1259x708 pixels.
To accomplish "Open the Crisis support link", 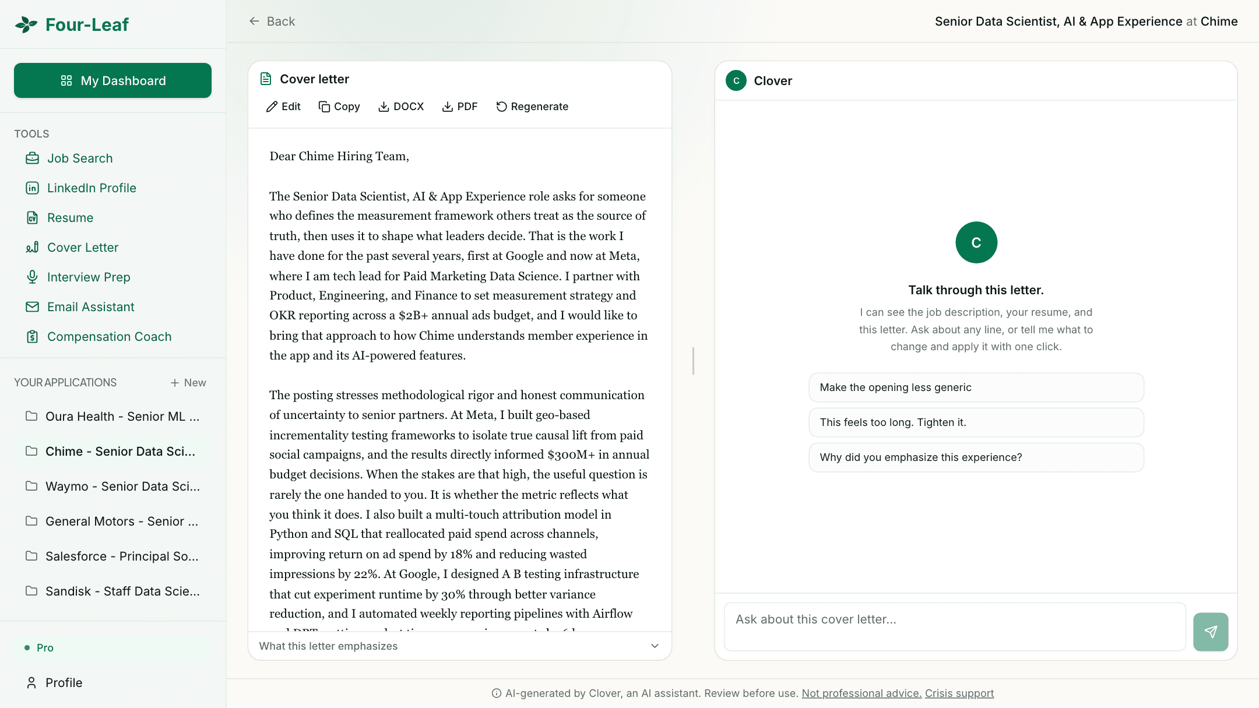I will point(959,693).
